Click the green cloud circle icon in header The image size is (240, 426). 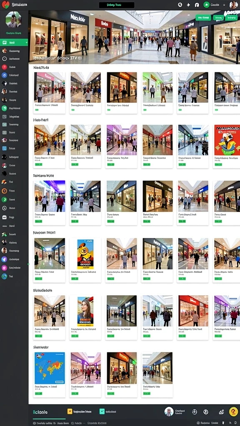coord(207,5)
